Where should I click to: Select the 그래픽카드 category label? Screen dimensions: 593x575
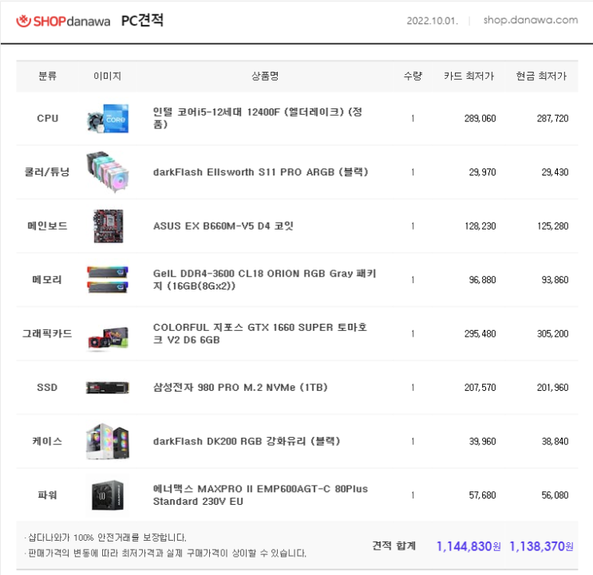(47, 333)
